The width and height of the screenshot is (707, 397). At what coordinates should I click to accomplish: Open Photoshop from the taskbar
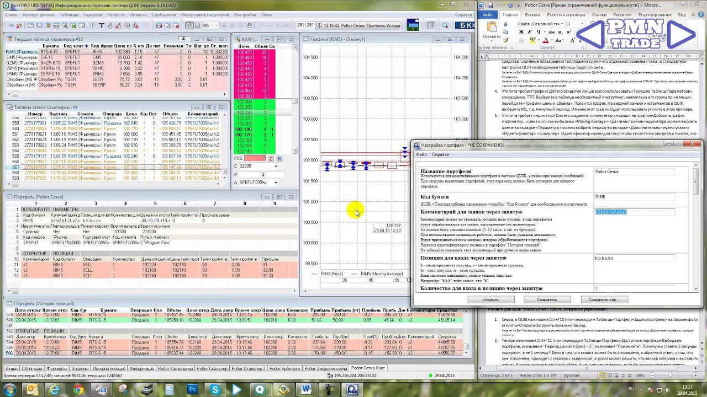[x=193, y=389]
